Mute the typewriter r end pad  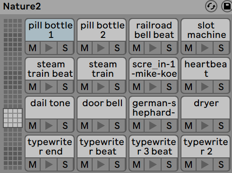click(33, 164)
